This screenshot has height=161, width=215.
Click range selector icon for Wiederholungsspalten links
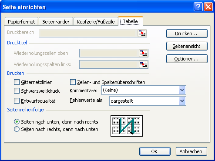(143, 64)
